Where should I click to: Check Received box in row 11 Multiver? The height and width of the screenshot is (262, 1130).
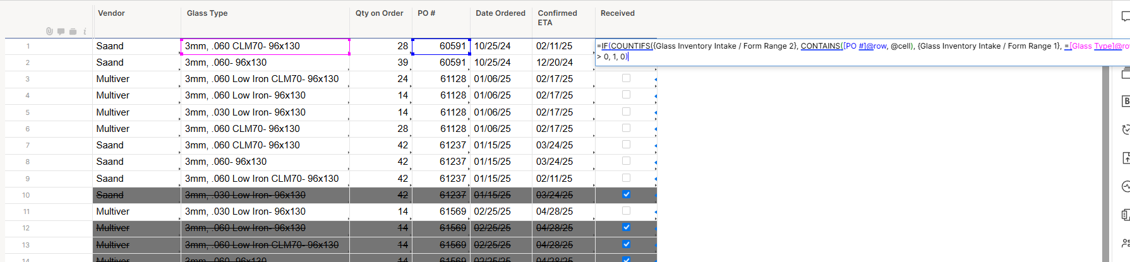click(x=626, y=211)
